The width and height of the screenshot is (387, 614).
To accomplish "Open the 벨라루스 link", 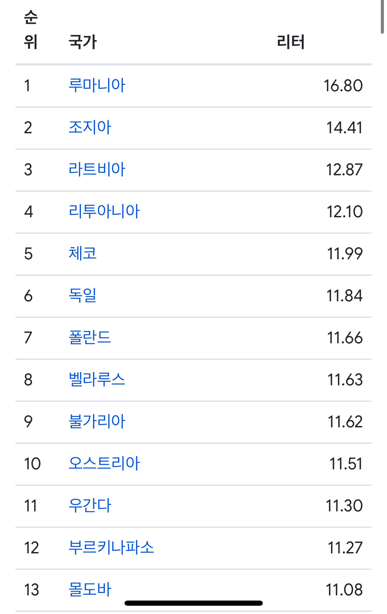I will (97, 379).
